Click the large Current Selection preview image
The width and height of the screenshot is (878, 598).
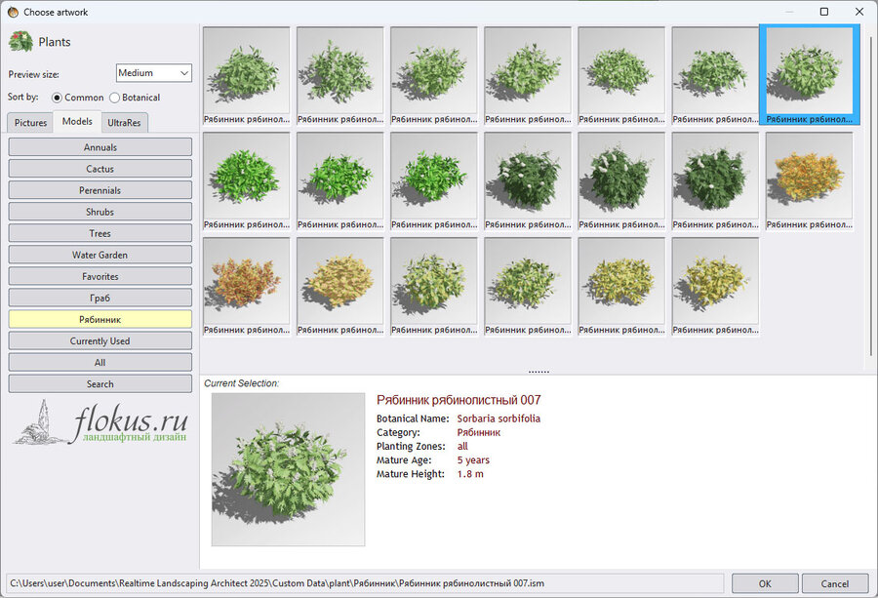pyautogui.click(x=288, y=469)
